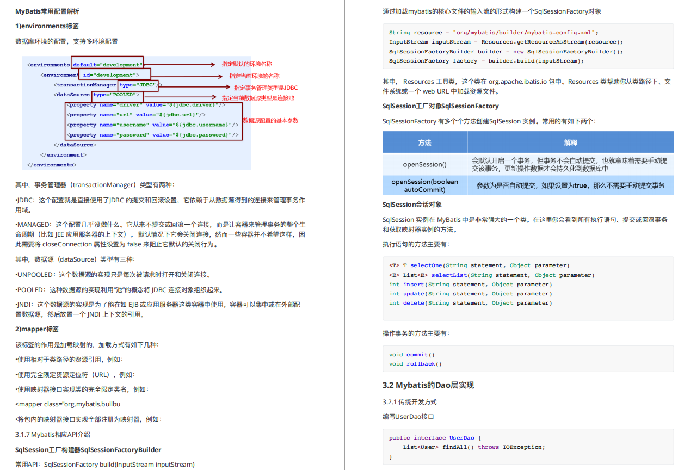The image size is (678, 470).
Task: Click the cell explaining "参数为是否自动提交"
Action: pyautogui.click(x=571, y=185)
